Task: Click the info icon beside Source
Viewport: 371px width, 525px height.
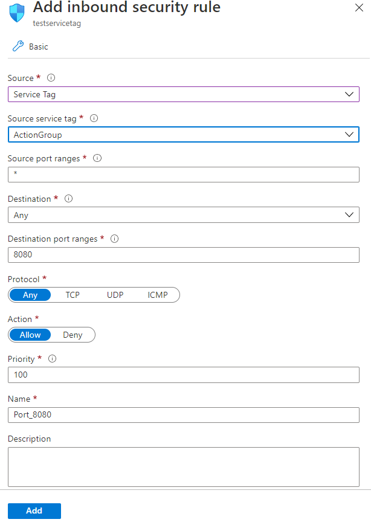Action: click(x=51, y=77)
